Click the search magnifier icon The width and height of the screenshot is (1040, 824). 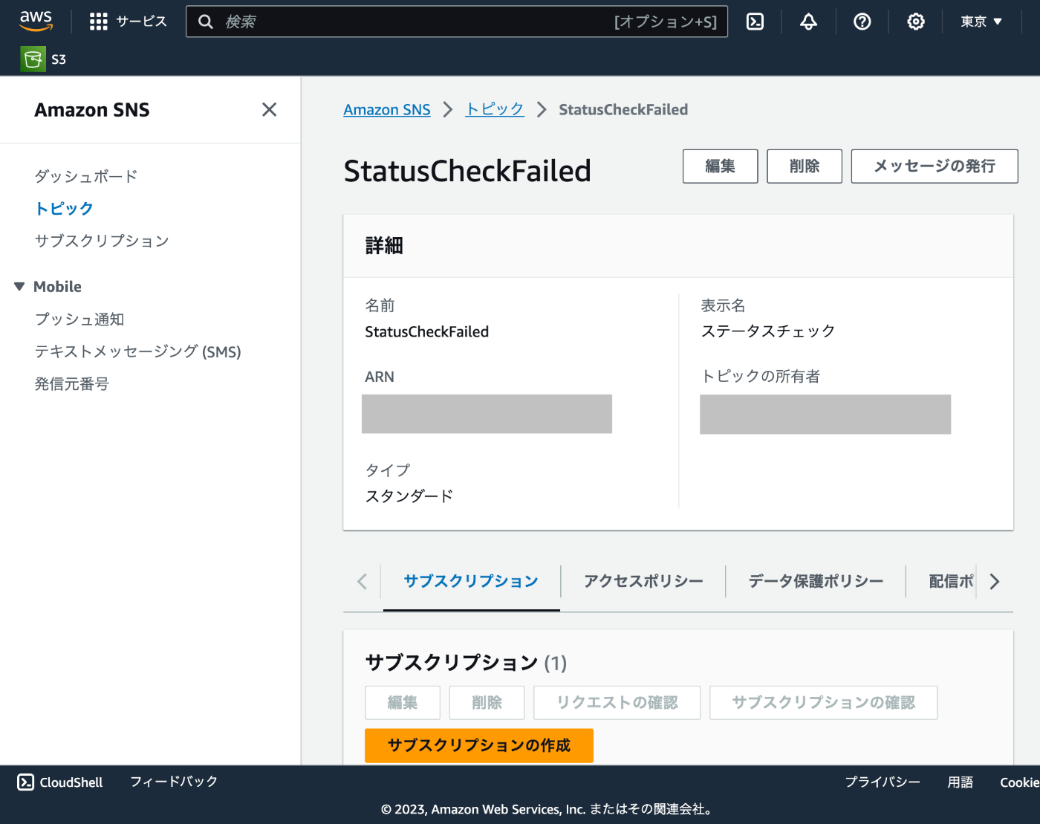coord(206,22)
